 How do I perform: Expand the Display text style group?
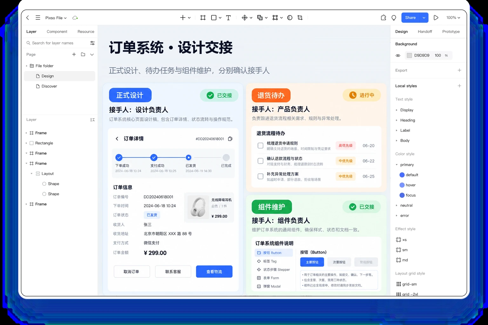coord(396,110)
